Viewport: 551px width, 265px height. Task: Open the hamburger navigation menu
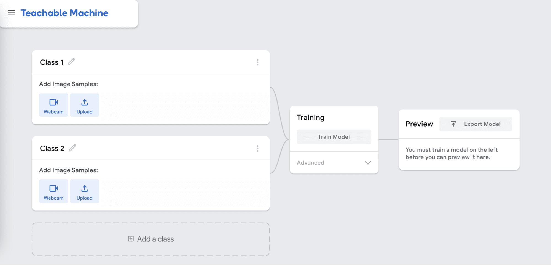12,13
